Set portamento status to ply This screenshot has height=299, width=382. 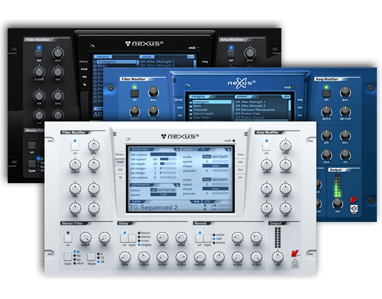(x=160, y=190)
